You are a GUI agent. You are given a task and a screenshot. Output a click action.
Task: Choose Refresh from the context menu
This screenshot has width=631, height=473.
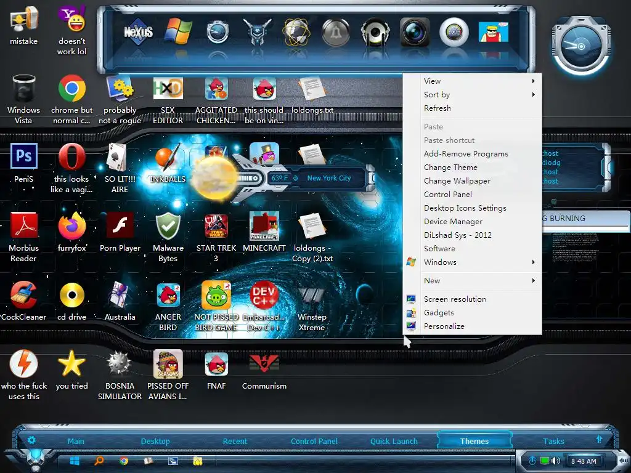pyautogui.click(x=472, y=108)
